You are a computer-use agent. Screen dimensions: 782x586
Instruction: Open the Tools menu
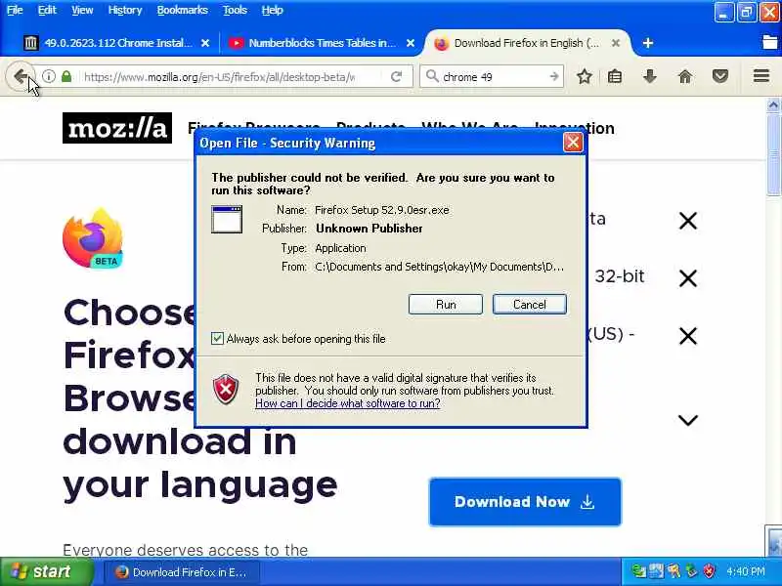(235, 10)
